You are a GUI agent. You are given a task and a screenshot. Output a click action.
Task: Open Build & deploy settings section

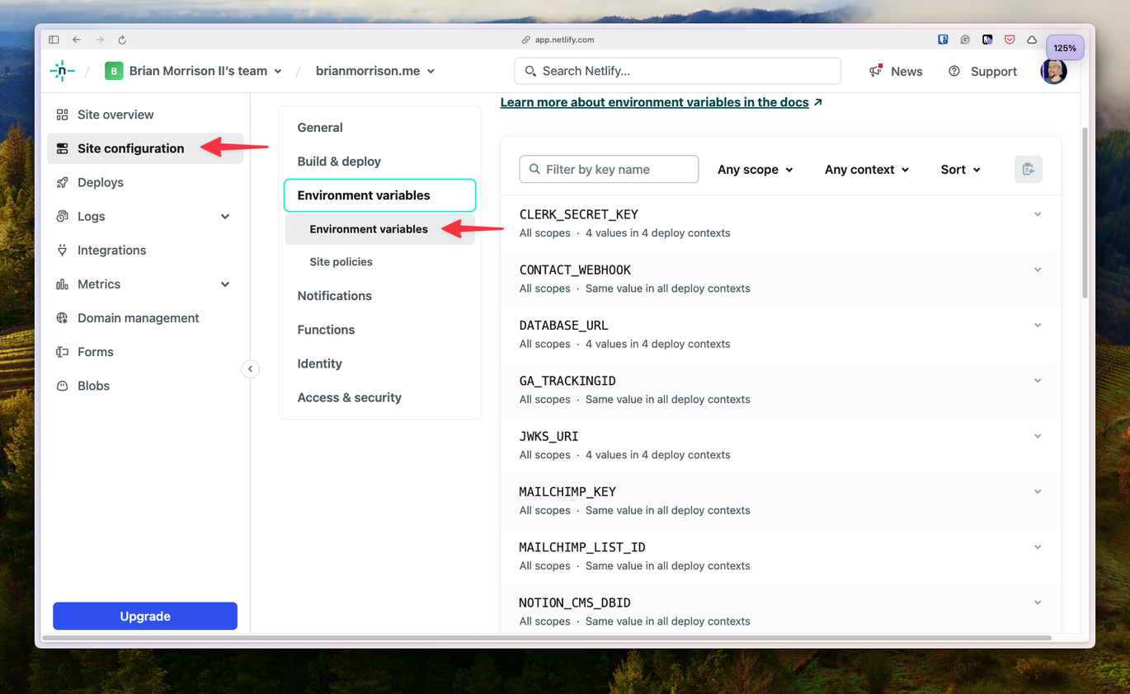tap(339, 162)
